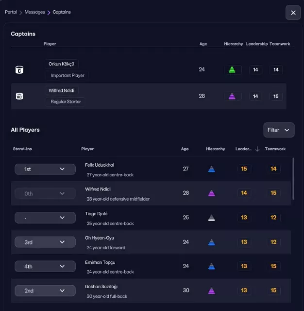Click '27 year-old centre-back' description
The height and width of the screenshot is (311, 304).
(110, 175)
